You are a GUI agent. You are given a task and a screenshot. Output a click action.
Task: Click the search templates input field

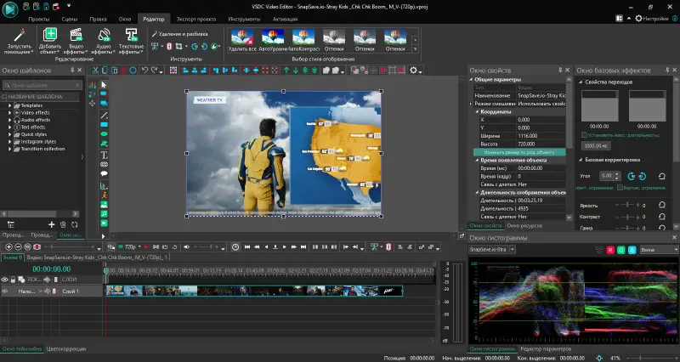[x=42, y=86]
